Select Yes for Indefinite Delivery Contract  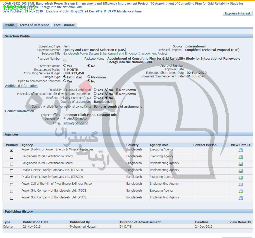pos(95,98)
